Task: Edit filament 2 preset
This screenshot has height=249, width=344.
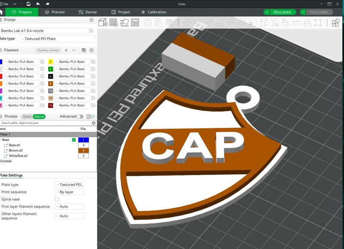Action: coord(93,61)
